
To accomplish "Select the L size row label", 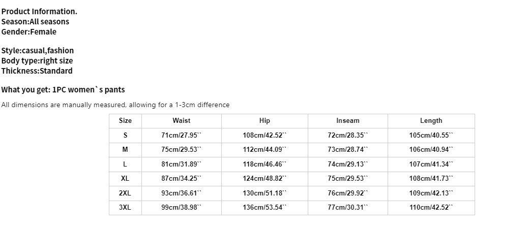I will tap(125, 165).
